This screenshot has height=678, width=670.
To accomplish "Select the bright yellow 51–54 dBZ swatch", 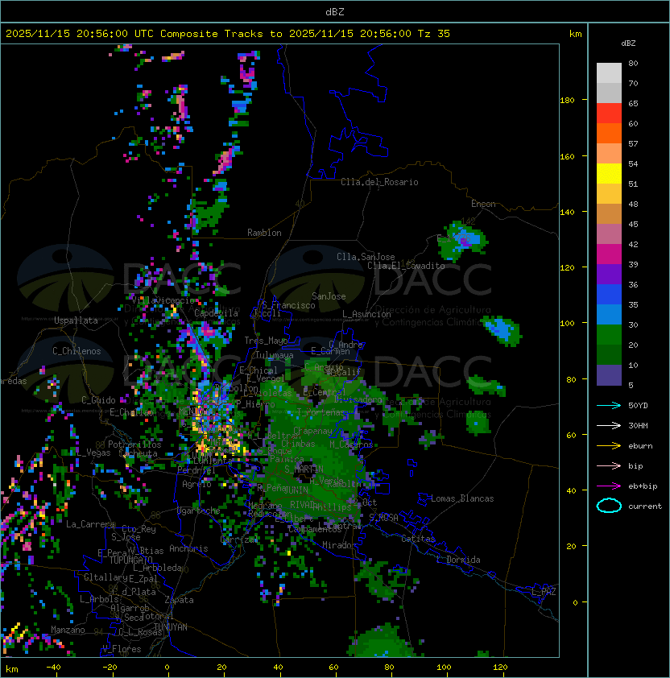I will tap(609, 174).
